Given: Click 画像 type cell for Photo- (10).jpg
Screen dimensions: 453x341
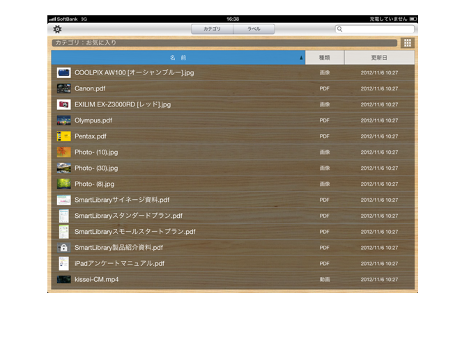Looking at the screenshot, I should pos(325,152).
